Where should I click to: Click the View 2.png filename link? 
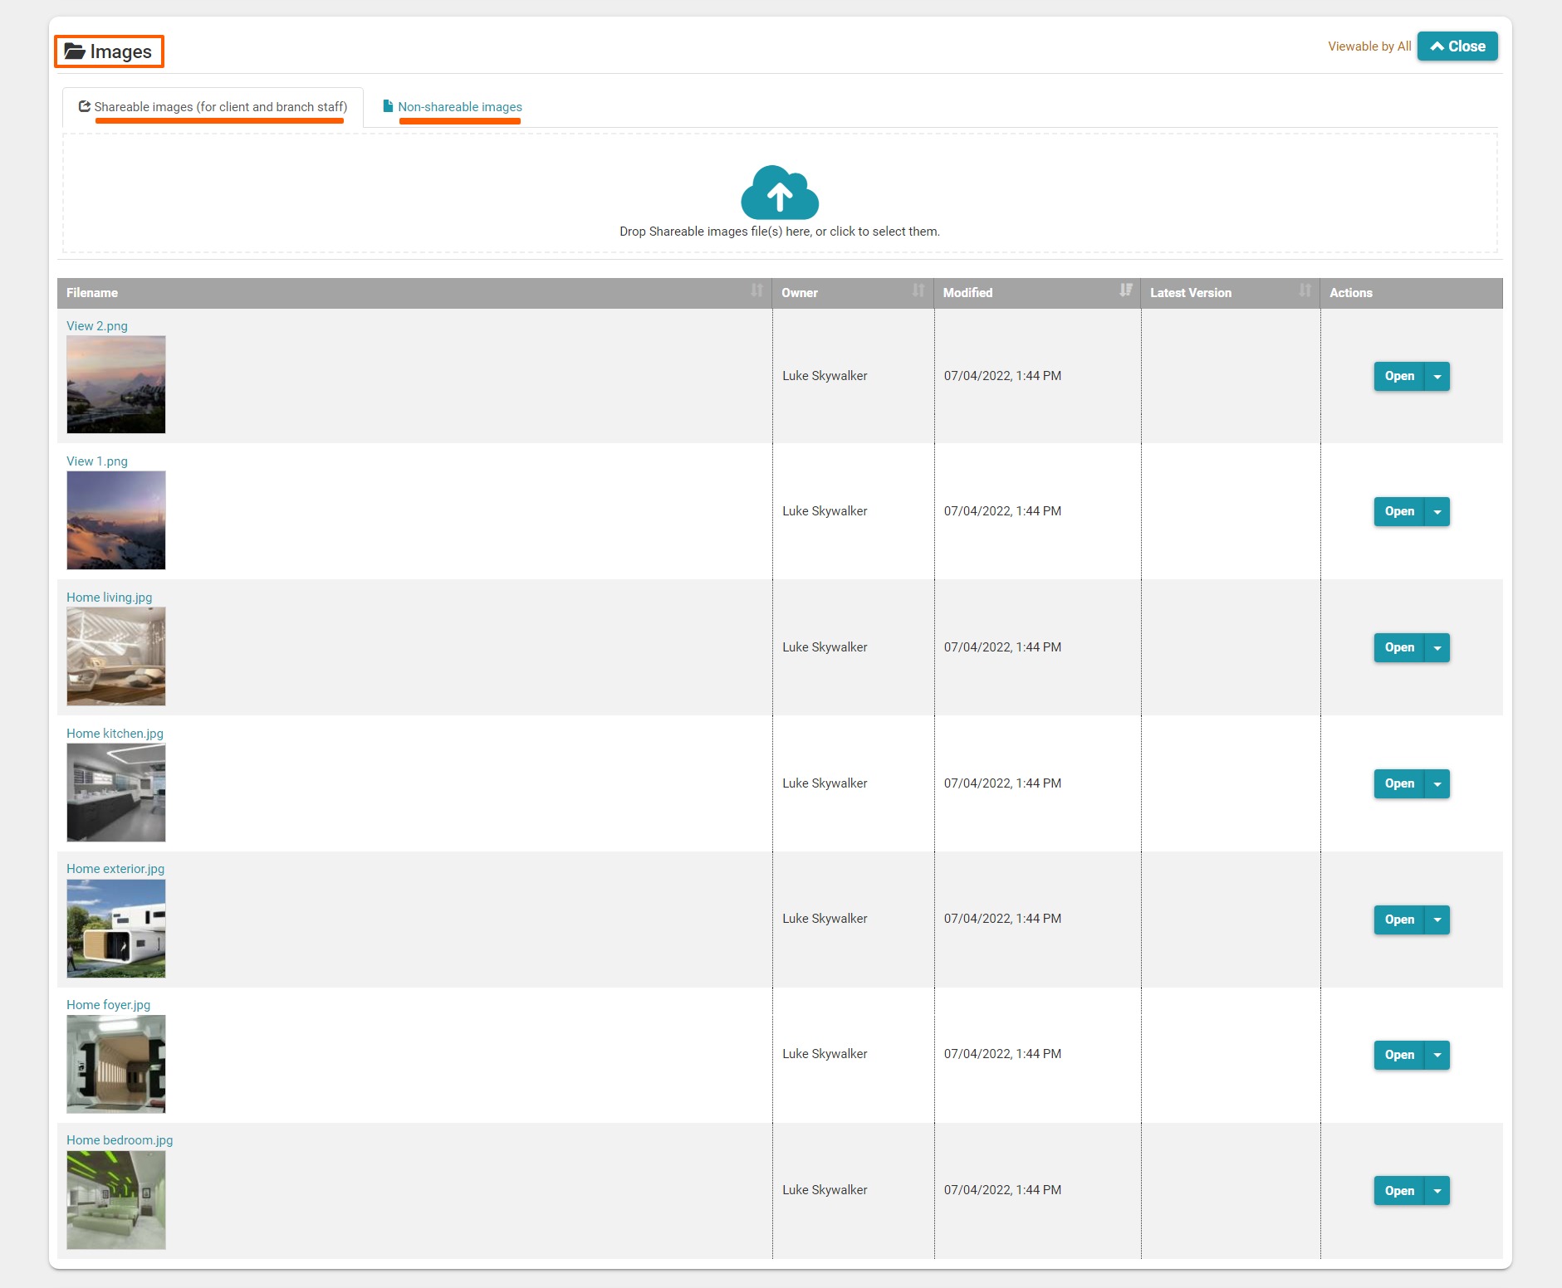pos(97,326)
